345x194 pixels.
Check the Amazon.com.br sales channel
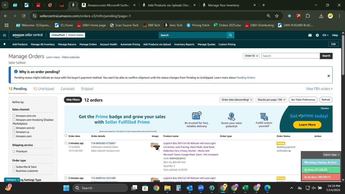tap(14, 128)
